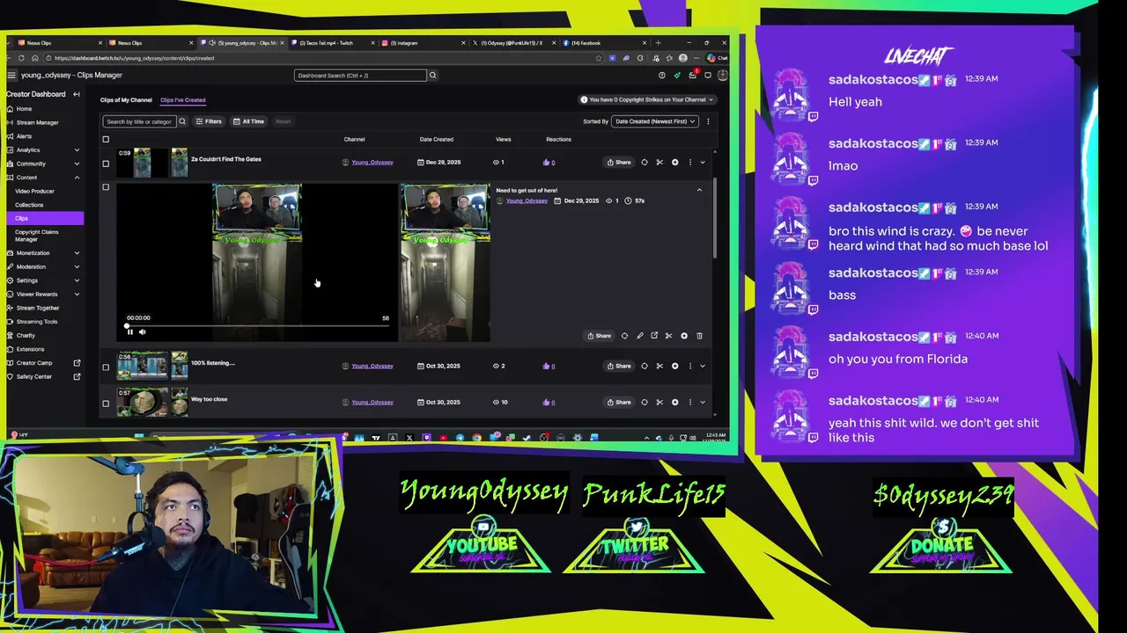Select Clips I've Created tab
The height and width of the screenshot is (633, 1127).
pyautogui.click(x=183, y=100)
